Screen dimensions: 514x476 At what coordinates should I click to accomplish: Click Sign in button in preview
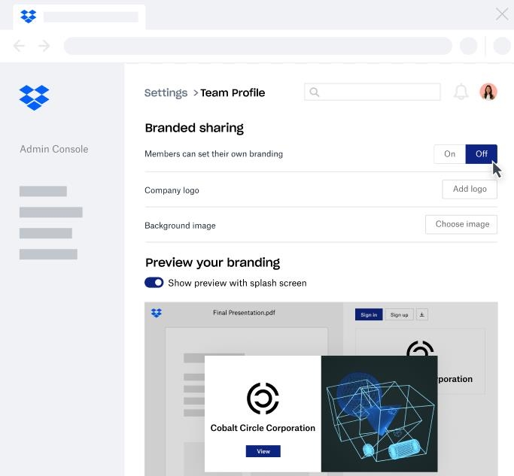[x=369, y=314]
